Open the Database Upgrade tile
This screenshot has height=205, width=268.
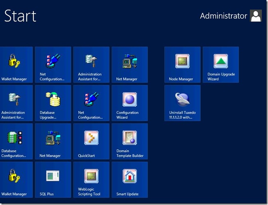point(53,103)
